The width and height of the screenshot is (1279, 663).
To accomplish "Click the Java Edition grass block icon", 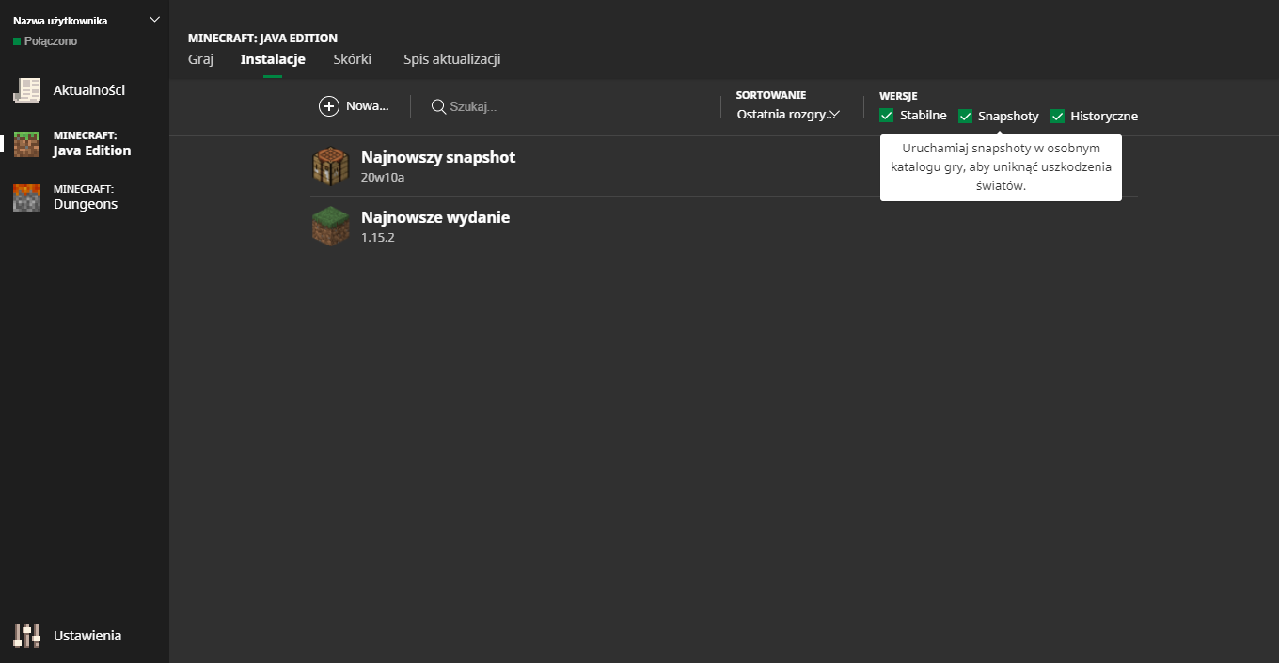I will (27, 144).
